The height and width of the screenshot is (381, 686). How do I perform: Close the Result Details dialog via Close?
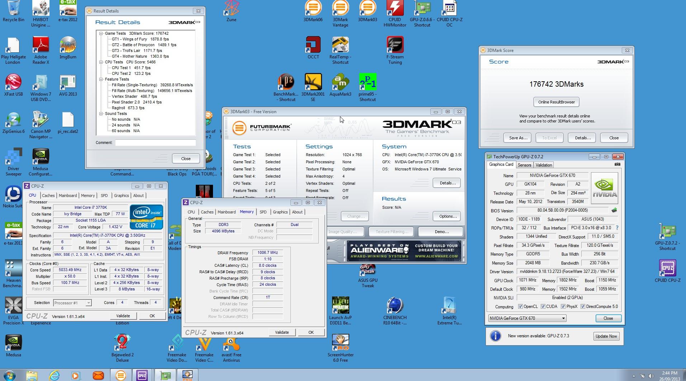[x=186, y=159]
